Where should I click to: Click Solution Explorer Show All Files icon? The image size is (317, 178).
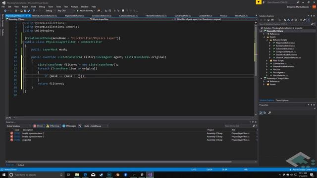point(296,20)
